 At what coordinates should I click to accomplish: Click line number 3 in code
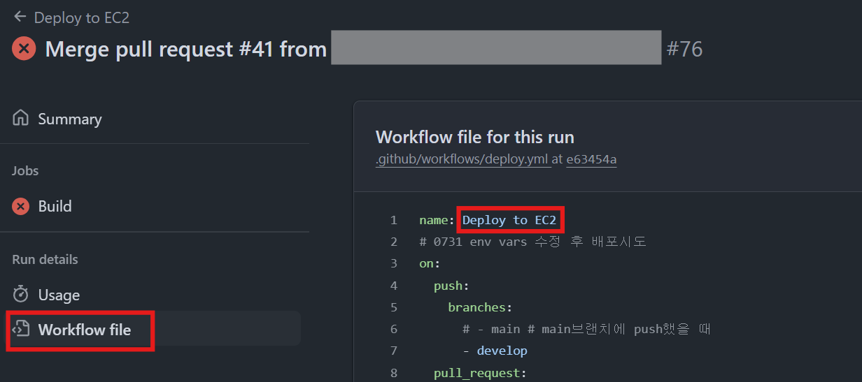pyautogui.click(x=393, y=263)
